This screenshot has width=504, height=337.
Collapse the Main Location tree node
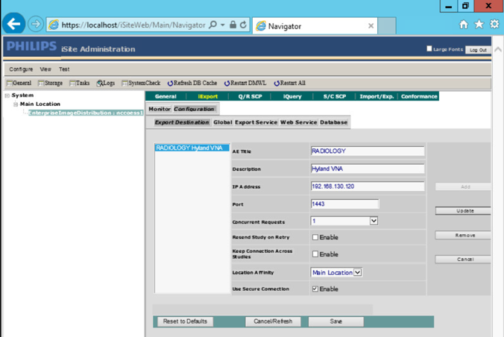[x=16, y=104]
